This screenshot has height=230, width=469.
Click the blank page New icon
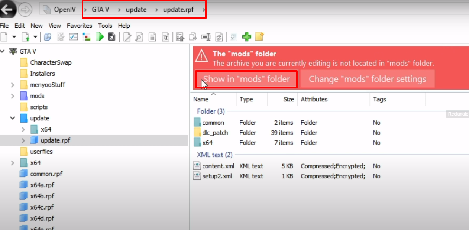coord(4,37)
